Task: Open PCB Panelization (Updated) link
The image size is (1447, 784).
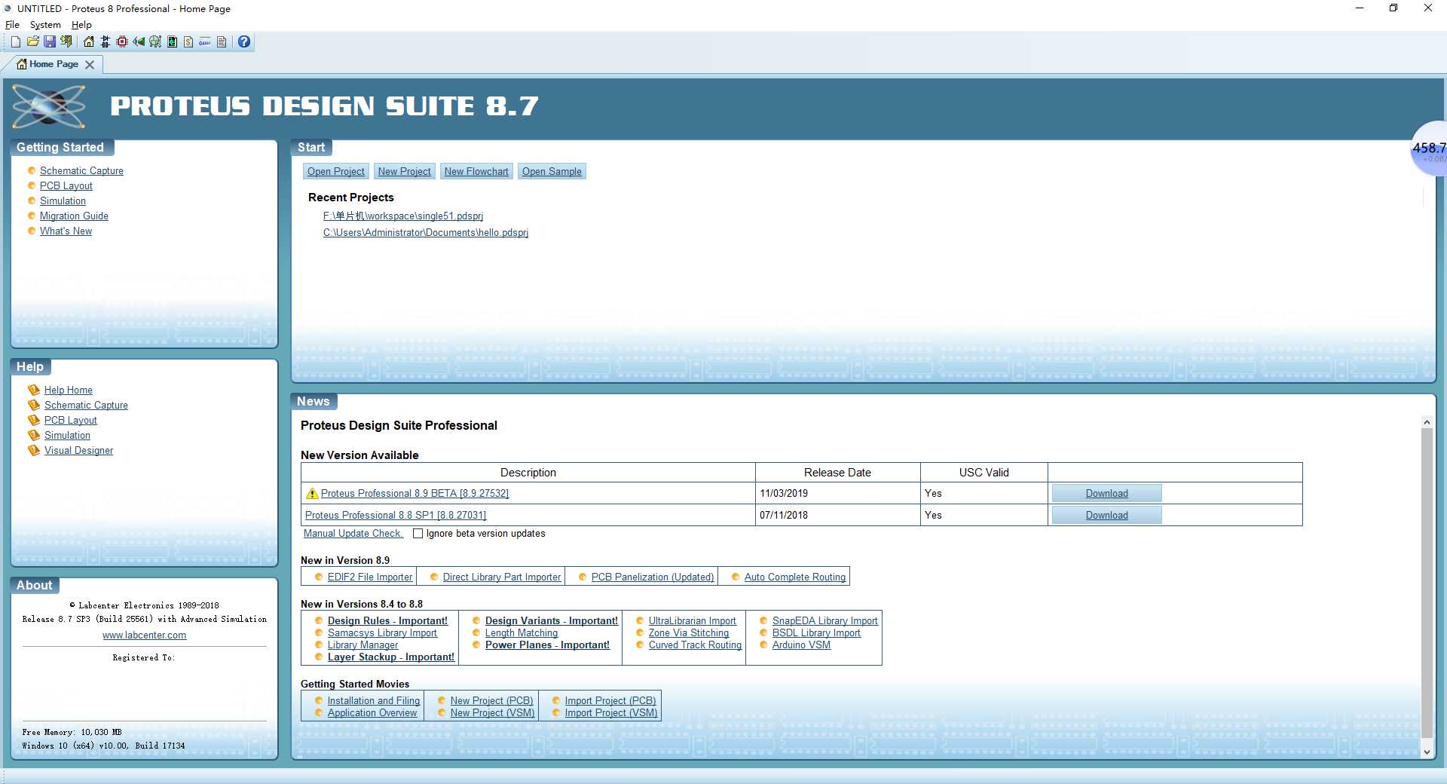Action: [x=653, y=577]
